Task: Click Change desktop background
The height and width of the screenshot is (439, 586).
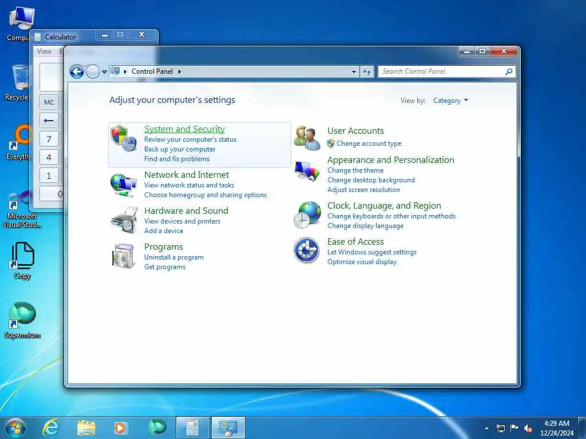Action: point(371,180)
